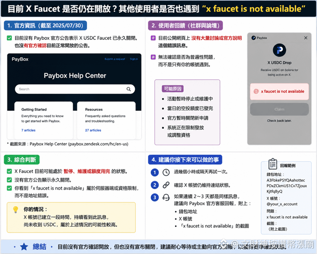This screenshot has height=254, width=317.
Task: Close the Paybox X USDC Drop dialog
Action: [x=306, y=38]
